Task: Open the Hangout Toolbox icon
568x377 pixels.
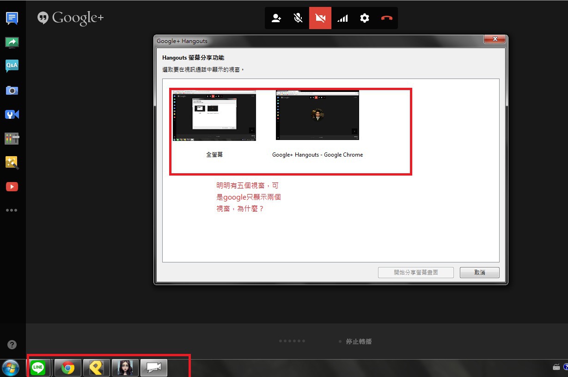Action: click(12, 114)
